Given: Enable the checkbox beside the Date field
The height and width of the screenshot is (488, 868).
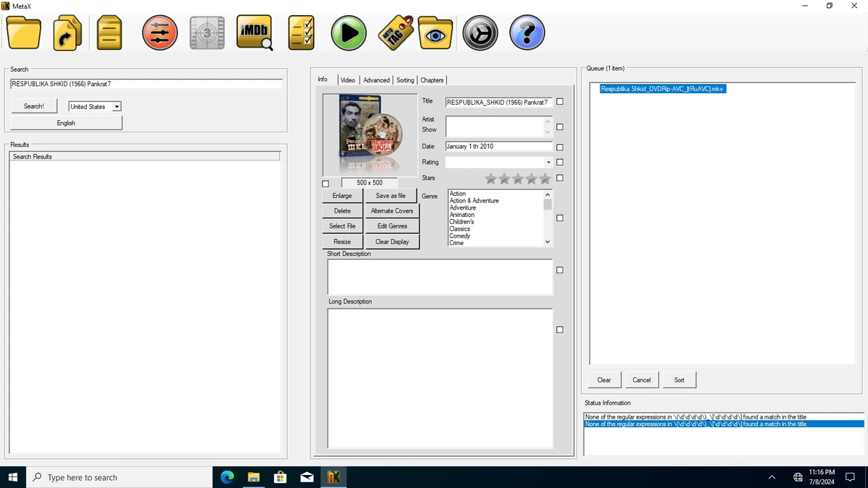Looking at the screenshot, I should click(x=560, y=147).
